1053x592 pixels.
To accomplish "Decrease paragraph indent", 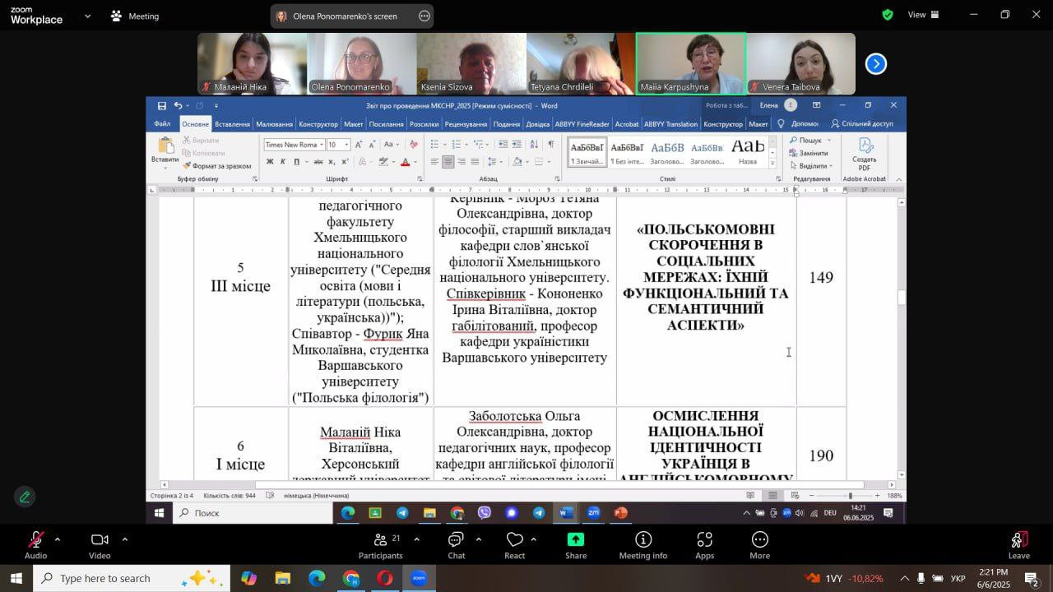I will (504, 145).
